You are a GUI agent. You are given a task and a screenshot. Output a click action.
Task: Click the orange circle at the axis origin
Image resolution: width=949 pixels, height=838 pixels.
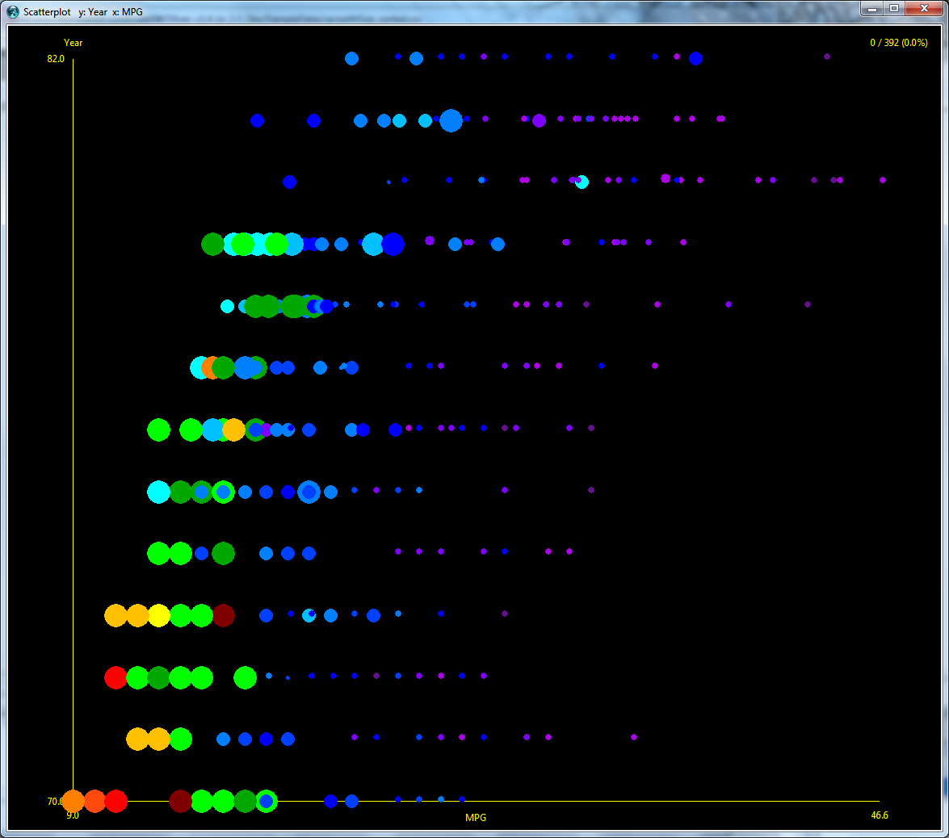[73, 801]
